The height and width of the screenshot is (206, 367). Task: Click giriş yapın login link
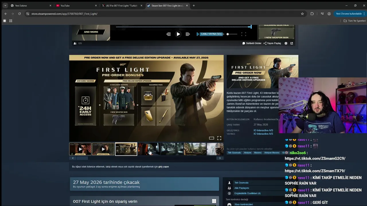click(163, 167)
